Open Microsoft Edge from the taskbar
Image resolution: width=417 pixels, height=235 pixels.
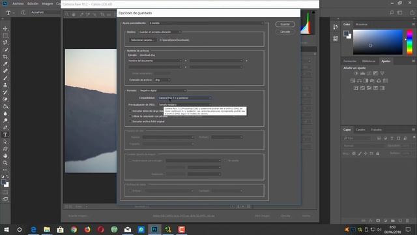coord(33,229)
